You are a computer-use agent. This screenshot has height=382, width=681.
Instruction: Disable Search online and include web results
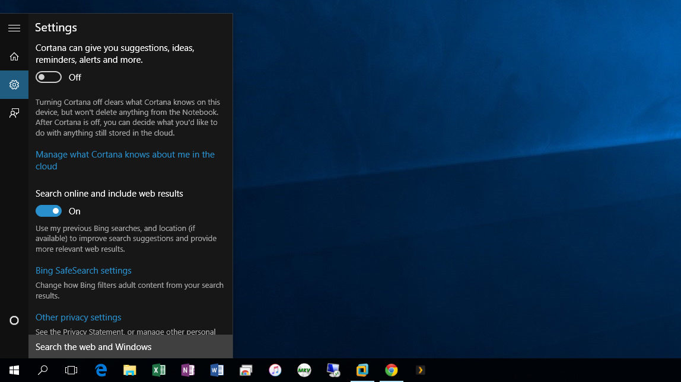49,211
